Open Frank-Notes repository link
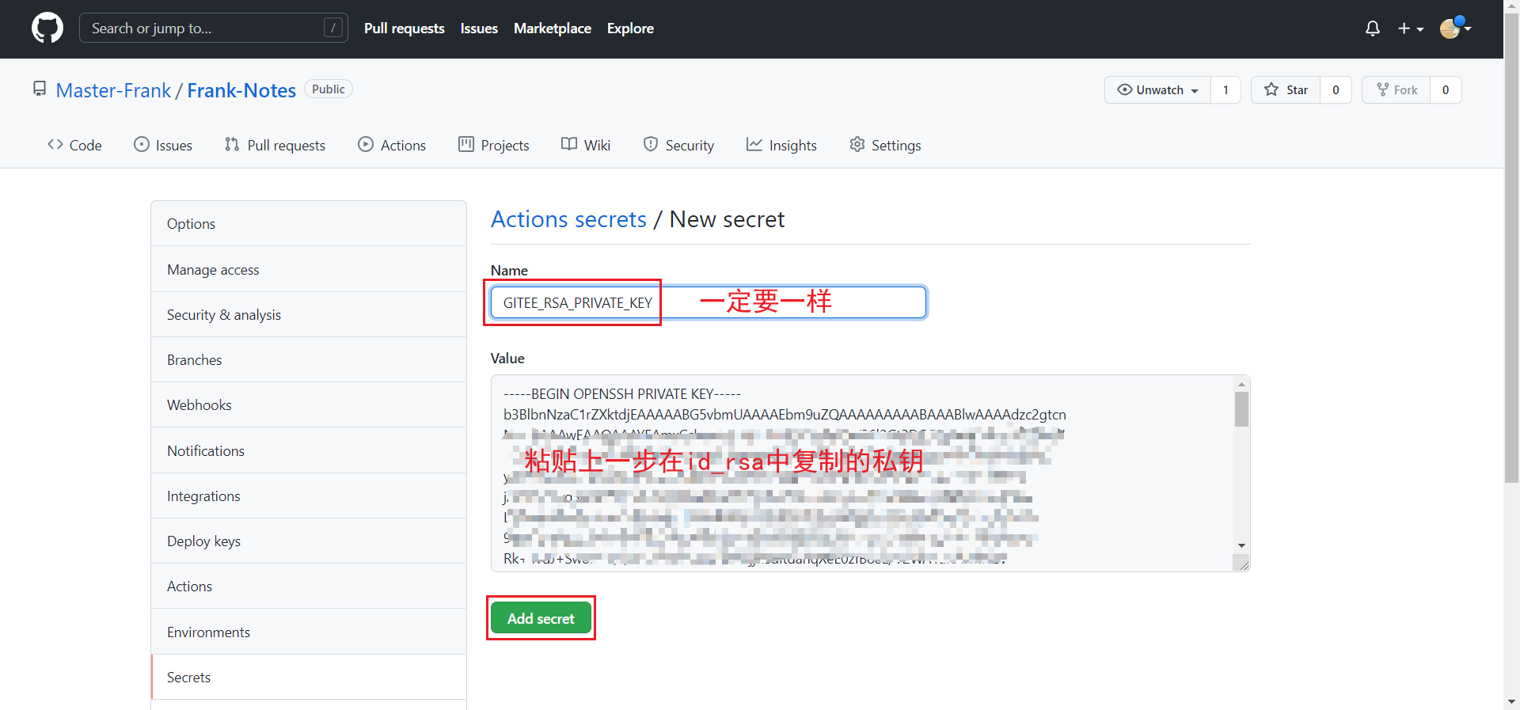 point(241,90)
